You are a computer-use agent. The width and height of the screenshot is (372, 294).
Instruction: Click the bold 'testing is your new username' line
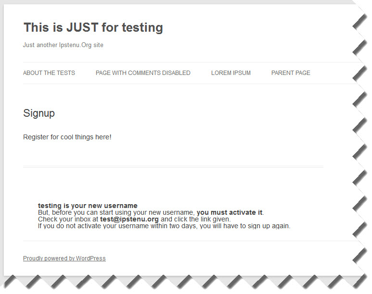point(88,206)
